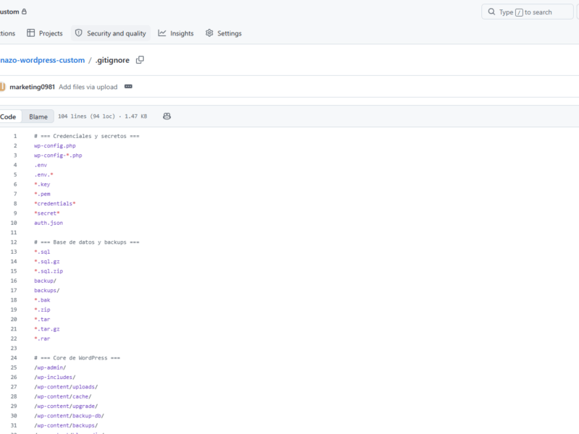579x434 pixels.
Task: Click the Security shield icon
Action: 79,33
